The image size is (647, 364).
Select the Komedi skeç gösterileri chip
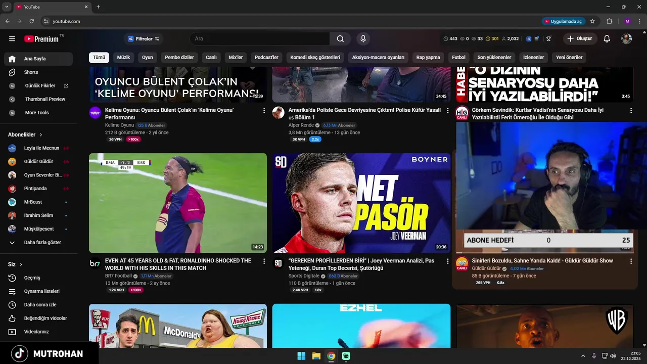tap(315, 58)
